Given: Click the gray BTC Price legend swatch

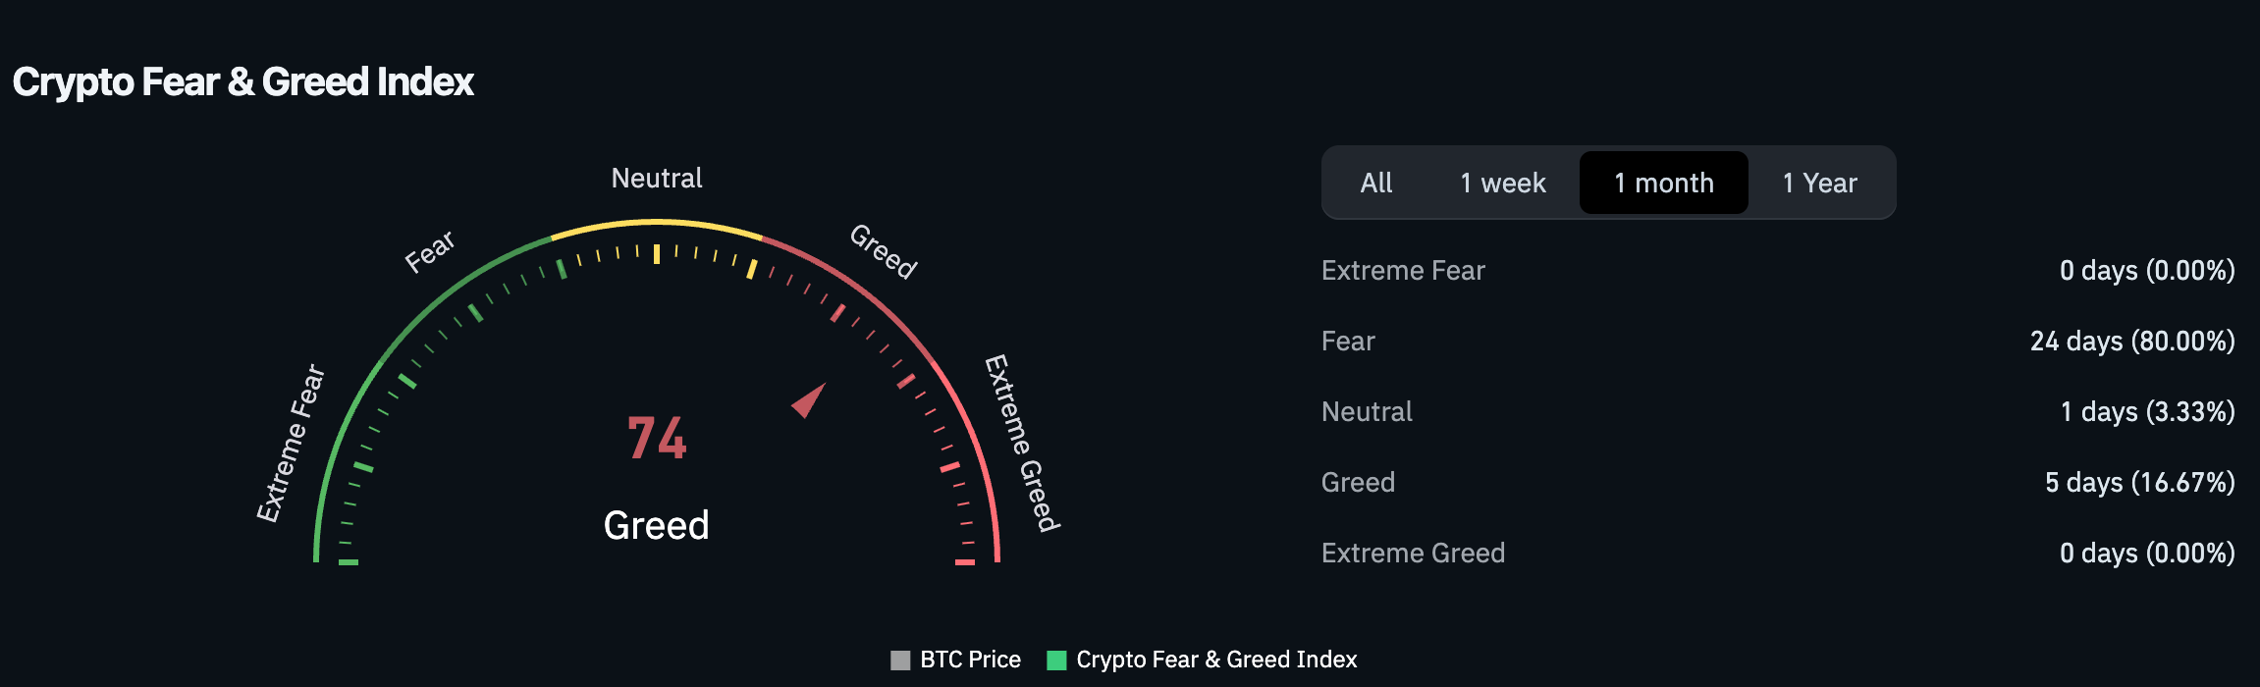Looking at the screenshot, I should 900,661.
